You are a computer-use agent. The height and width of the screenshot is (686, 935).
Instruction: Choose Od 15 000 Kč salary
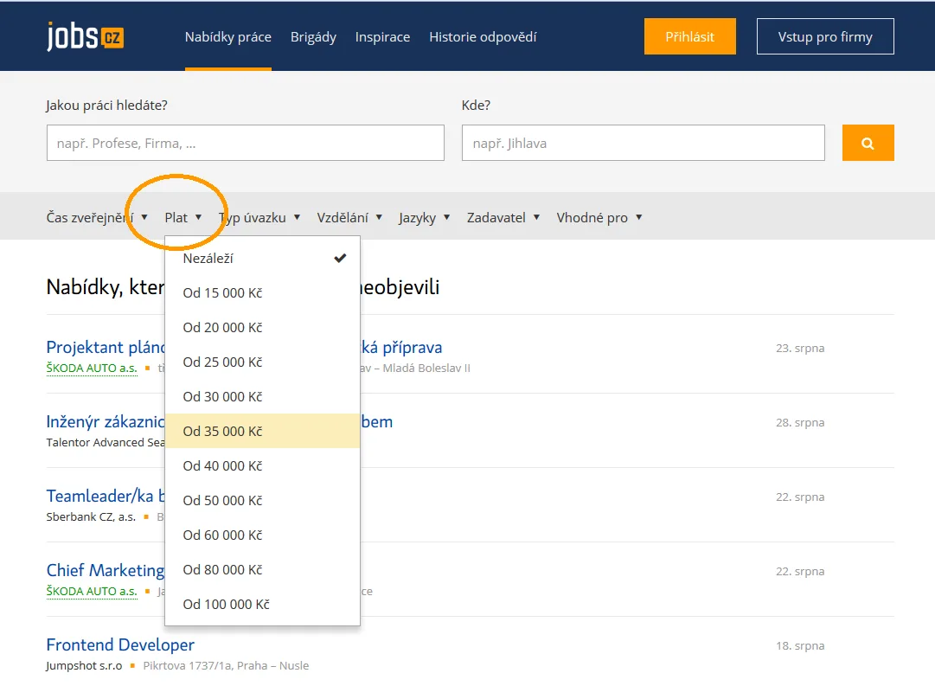[262, 293]
